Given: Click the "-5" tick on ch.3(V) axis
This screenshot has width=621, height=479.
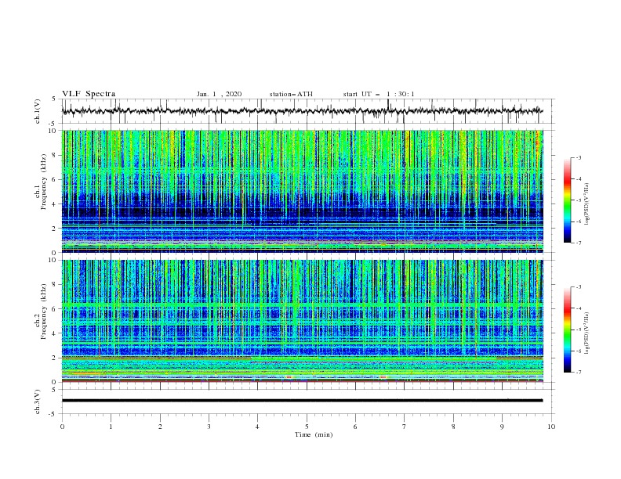Looking at the screenshot, I should (53, 414).
